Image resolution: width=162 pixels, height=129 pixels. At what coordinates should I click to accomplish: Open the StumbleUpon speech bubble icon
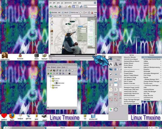(80, 13)
